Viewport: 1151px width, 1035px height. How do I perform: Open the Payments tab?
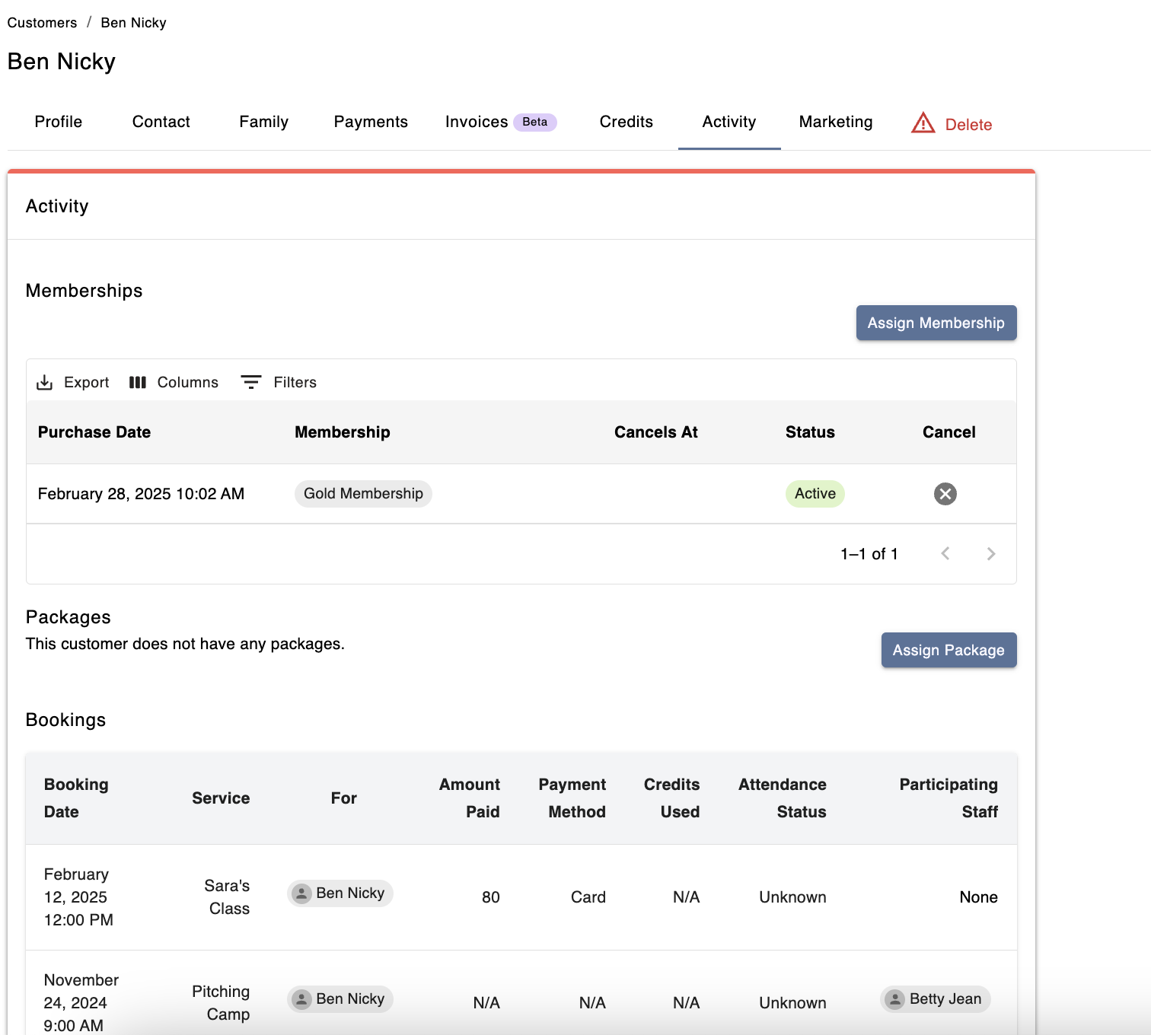coord(371,122)
